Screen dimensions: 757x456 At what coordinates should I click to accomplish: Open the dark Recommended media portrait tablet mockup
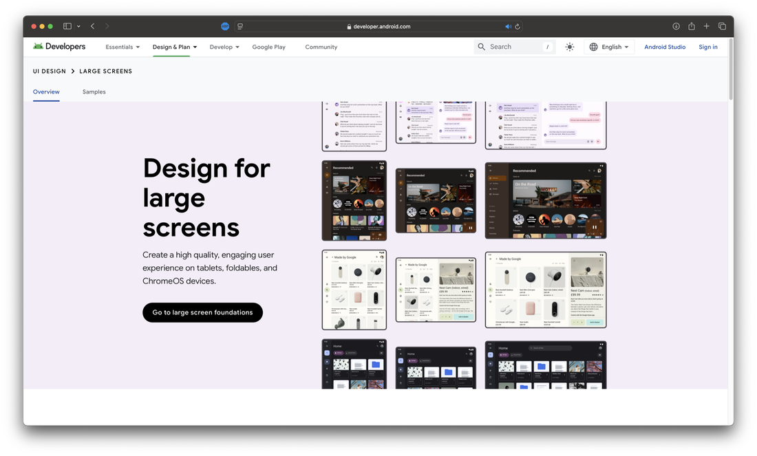[x=354, y=200]
